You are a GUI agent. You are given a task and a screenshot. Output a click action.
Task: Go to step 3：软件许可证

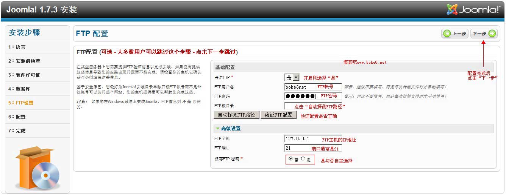coord(37,75)
